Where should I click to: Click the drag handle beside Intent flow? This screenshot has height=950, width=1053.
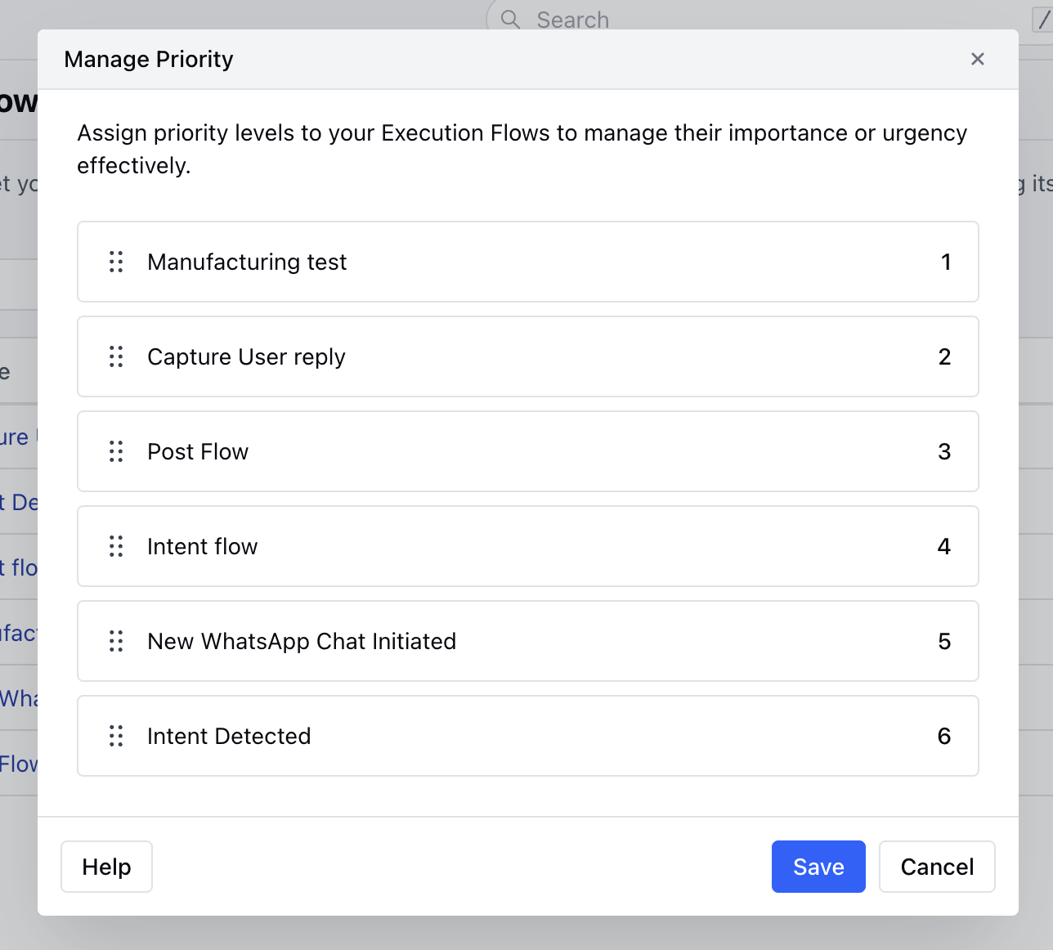116,546
